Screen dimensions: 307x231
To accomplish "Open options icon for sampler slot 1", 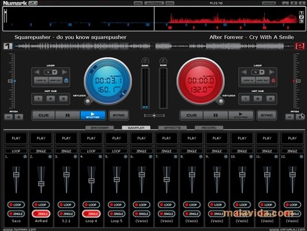I will pyautogui.click(x=25, y=157).
